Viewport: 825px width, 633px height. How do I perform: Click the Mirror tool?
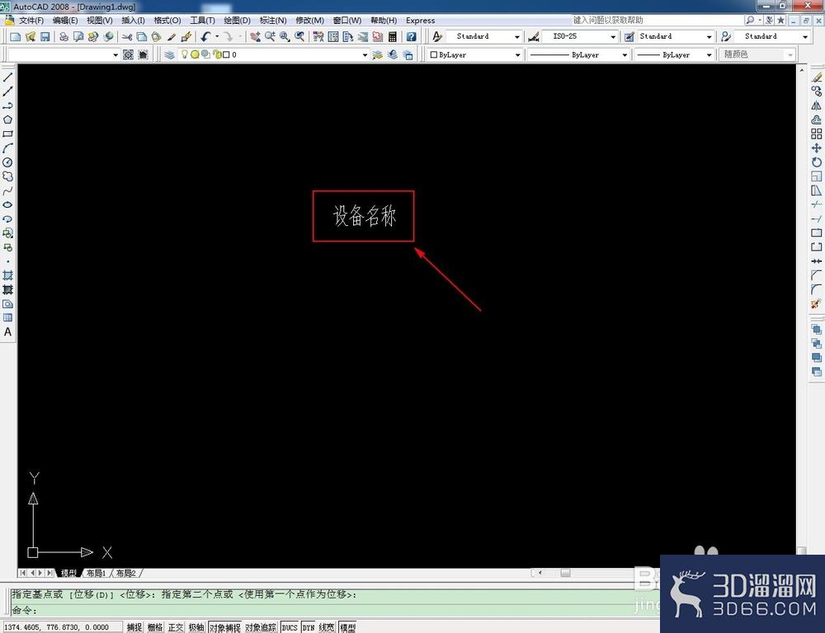817,105
